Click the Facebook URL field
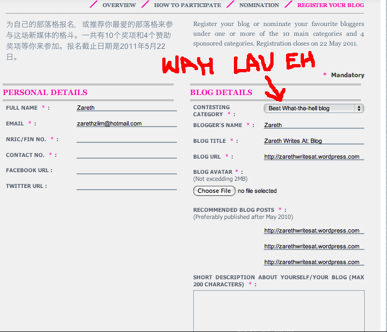The image size is (387, 332). tap(126, 170)
